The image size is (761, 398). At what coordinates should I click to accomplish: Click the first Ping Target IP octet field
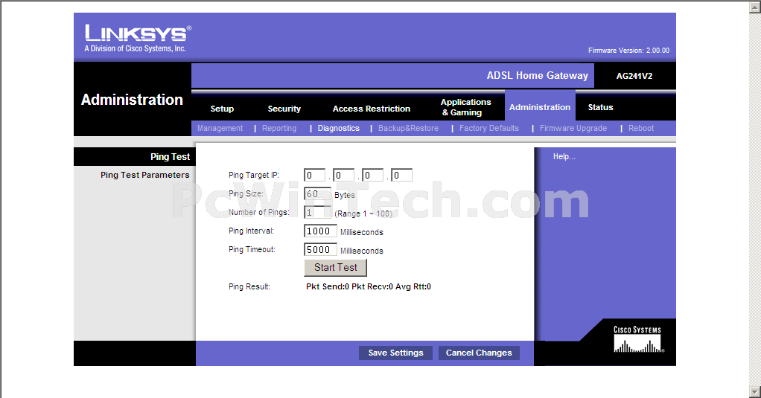coord(314,175)
